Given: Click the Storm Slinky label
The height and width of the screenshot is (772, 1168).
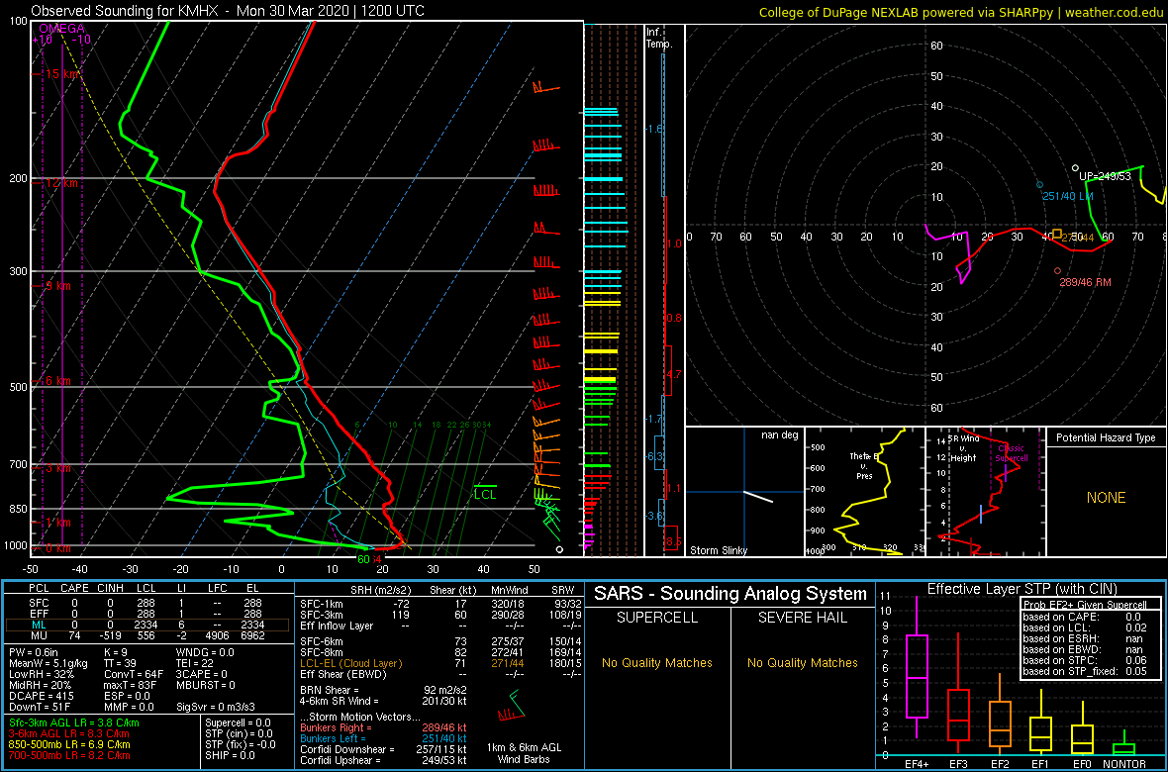Looking at the screenshot, I should coord(719,550).
